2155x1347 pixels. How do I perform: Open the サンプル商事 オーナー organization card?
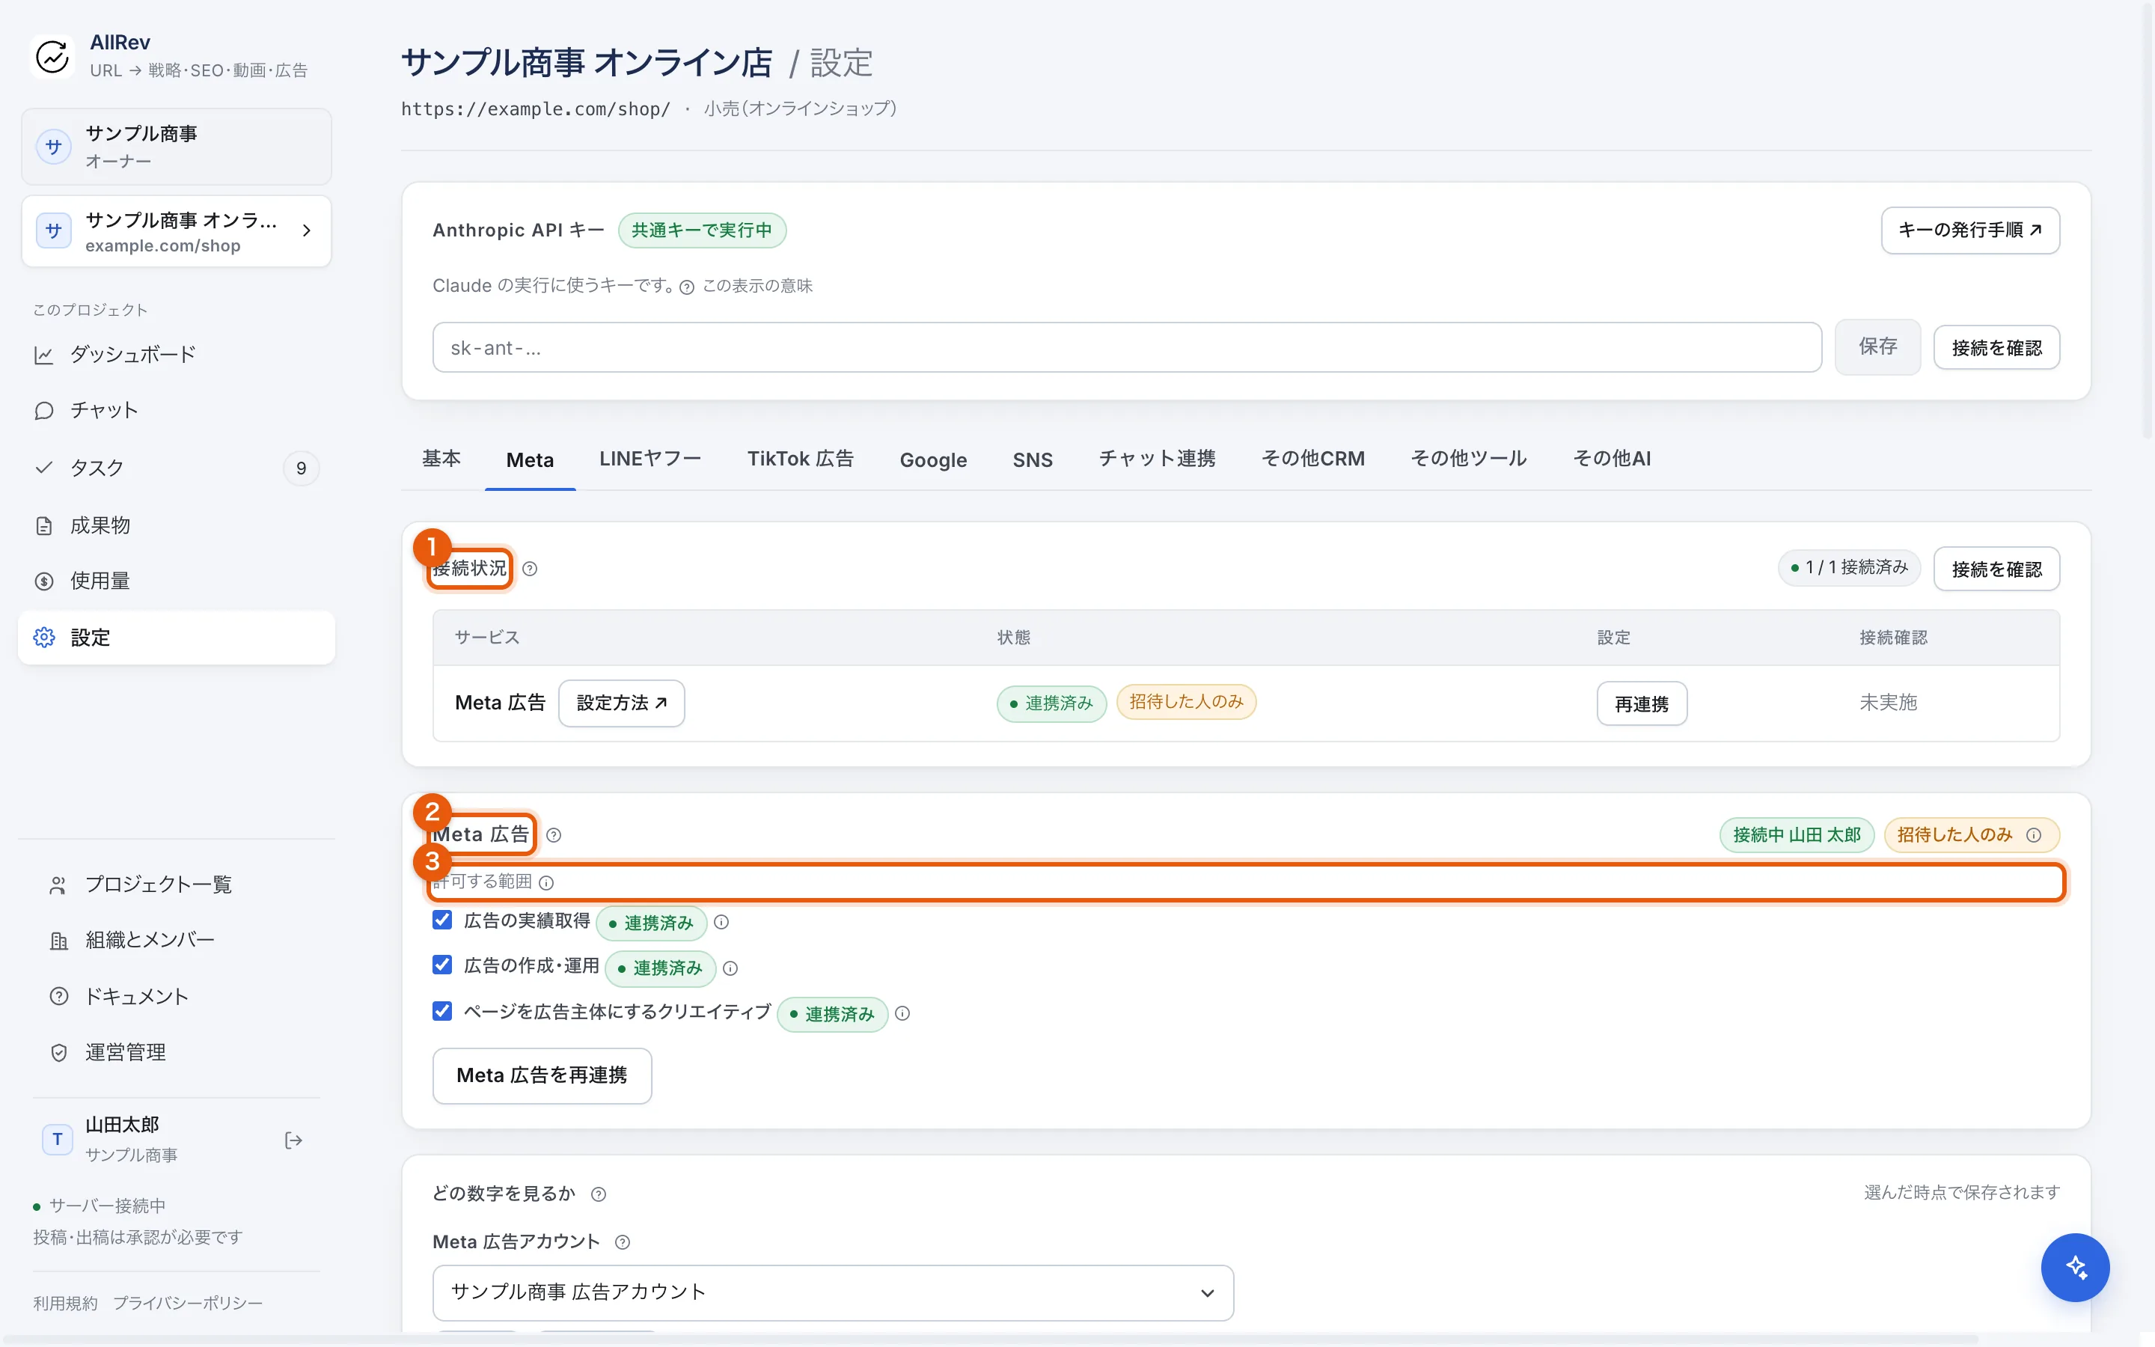click(177, 146)
